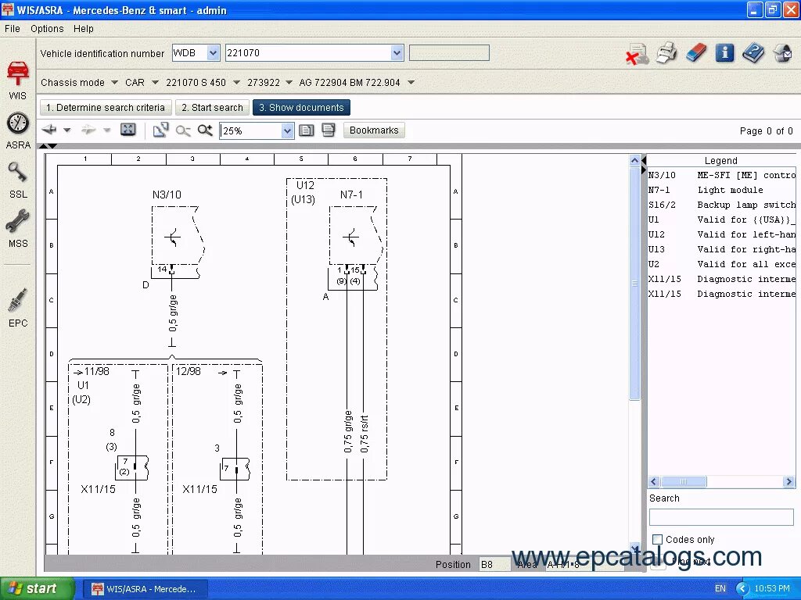Click the document list view icon
This screenshot has width=801, height=600.
click(329, 130)
